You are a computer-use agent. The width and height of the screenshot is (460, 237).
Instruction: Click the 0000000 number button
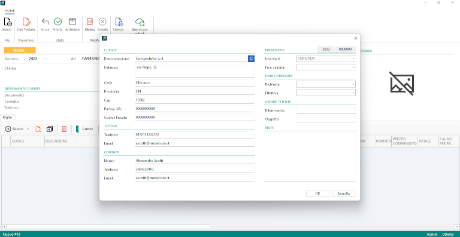pyautogui.click(x=345, y=50)
